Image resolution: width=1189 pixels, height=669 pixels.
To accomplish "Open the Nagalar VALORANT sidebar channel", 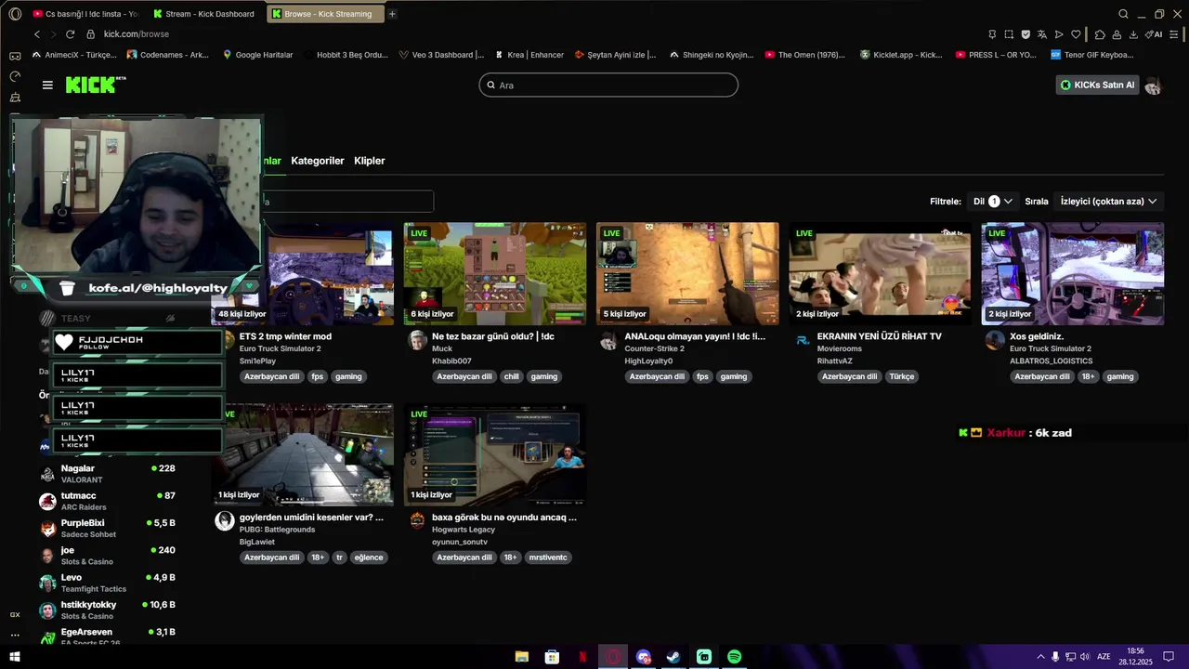I will tap(107, 474).
